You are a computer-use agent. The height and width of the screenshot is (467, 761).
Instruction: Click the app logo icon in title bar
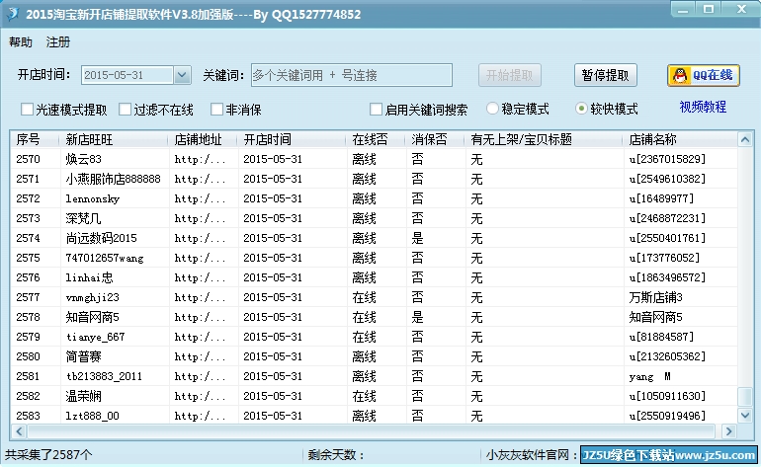[x=13, y=14]
